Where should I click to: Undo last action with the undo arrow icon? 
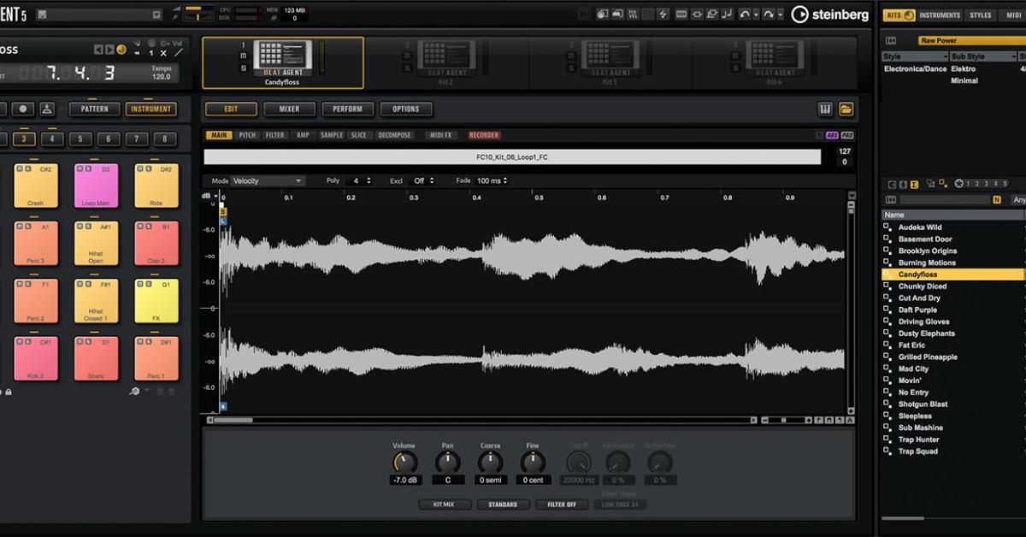[744, 14]
